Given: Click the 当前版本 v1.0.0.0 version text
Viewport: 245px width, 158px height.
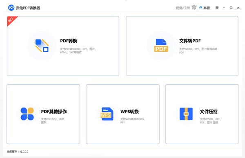Looking at the screenshot, I should [x=18, y=151].
